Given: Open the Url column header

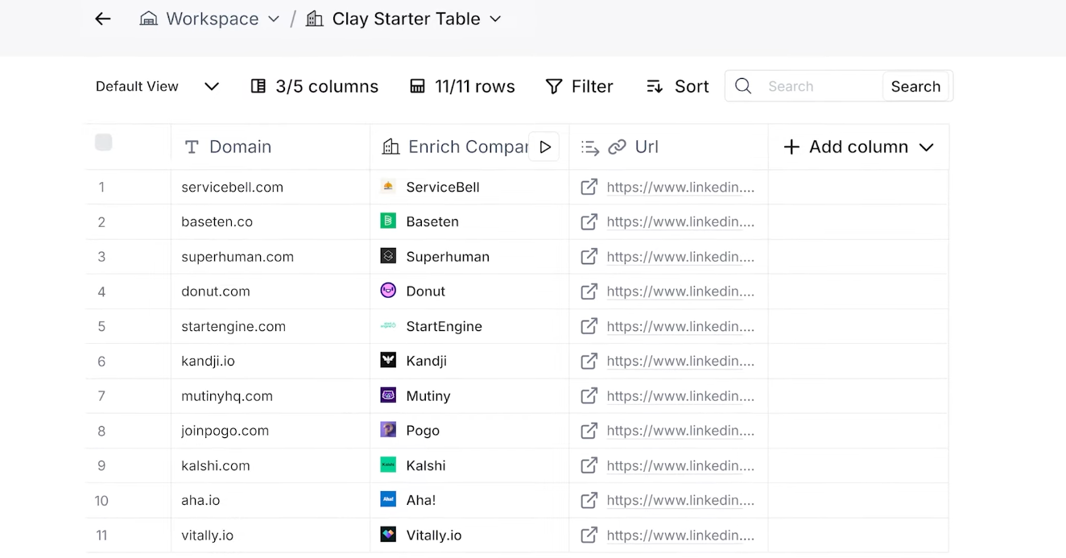Looking at the screenshot, I should [x=668, y=147].
